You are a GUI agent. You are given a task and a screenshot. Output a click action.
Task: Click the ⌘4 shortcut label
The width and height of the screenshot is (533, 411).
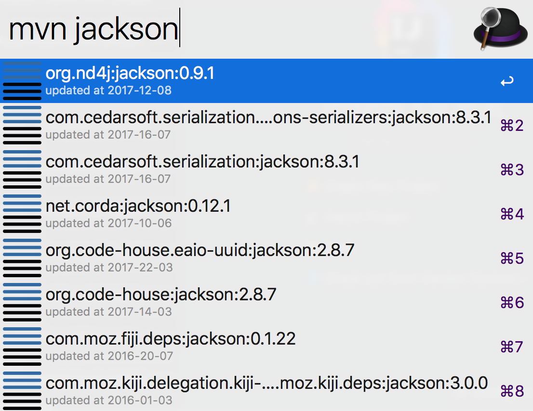512,214
